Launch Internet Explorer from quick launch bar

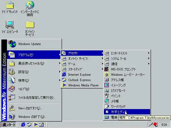[23, 125]
